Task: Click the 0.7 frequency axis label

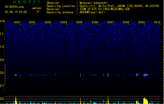Action: pos(2,86)
